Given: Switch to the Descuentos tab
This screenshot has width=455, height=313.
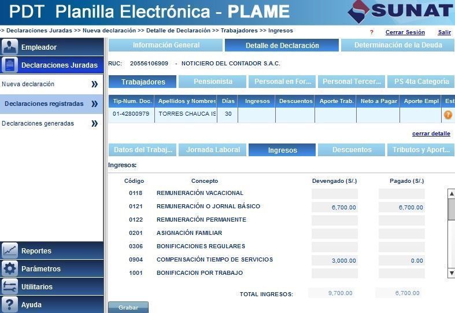Looking at the screenshot, I should (352, 150).
